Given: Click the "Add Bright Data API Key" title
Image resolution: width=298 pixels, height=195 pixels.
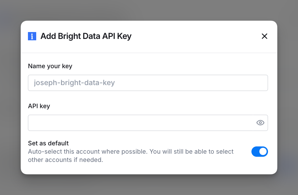Looking at the screenshot, I should (86, 36).
